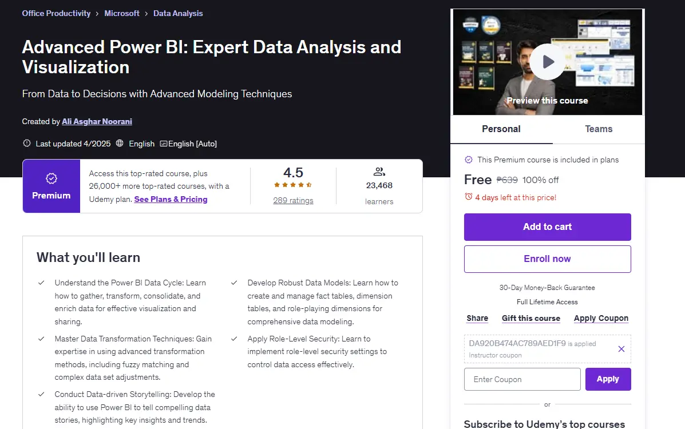Focus the Enter Coupon field
This screenshot has height=429, width=685.
point(522,379)
